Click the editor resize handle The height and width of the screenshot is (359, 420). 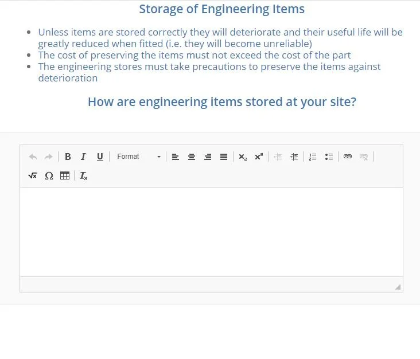pyautogui.click(x=398, y=287)
